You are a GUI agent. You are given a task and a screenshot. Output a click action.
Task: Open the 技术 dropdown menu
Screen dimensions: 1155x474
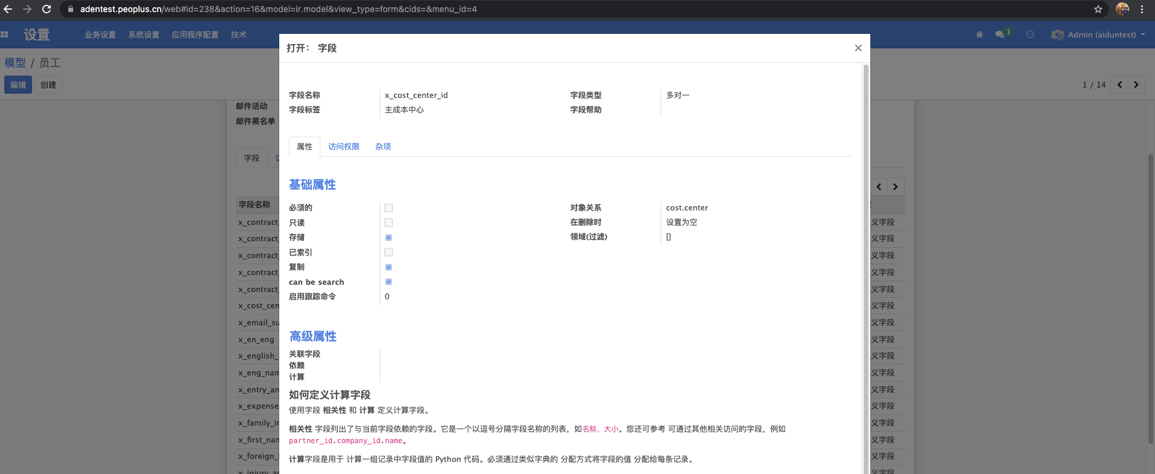(238, 34)
